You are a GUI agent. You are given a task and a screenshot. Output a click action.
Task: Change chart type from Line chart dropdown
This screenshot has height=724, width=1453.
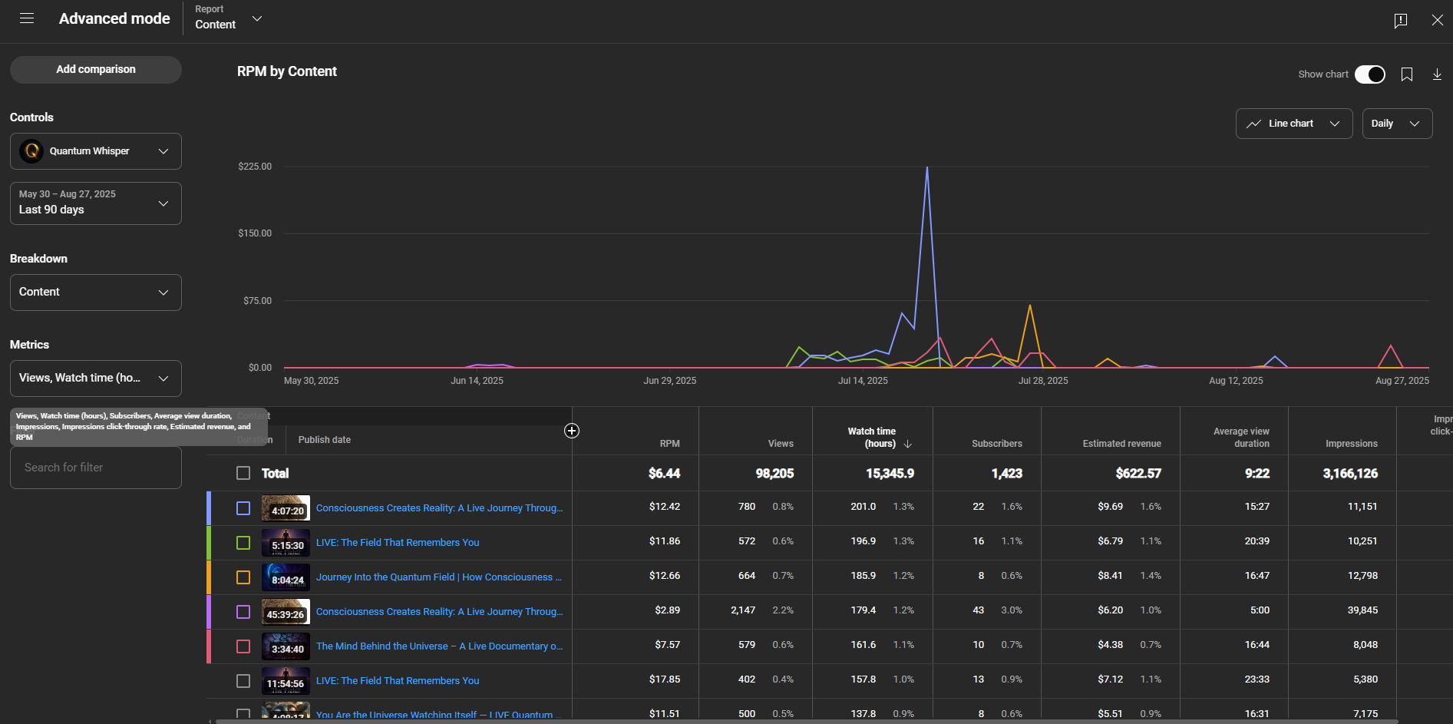pos(1294,124)
